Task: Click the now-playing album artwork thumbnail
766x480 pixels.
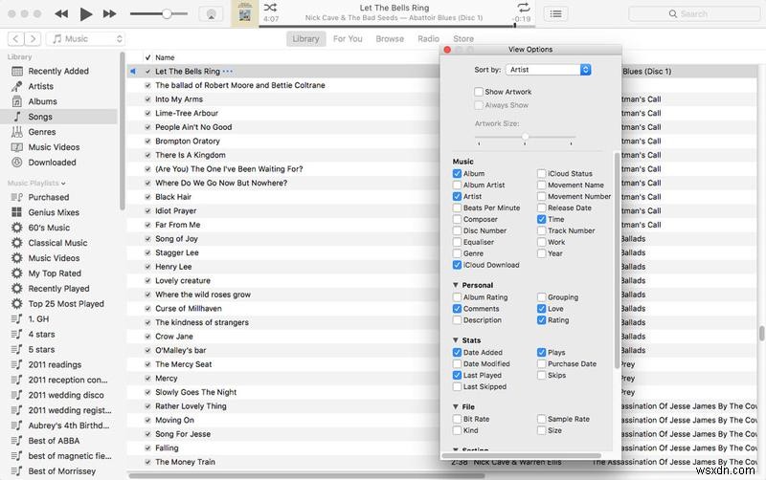Action: pos(245,13)
